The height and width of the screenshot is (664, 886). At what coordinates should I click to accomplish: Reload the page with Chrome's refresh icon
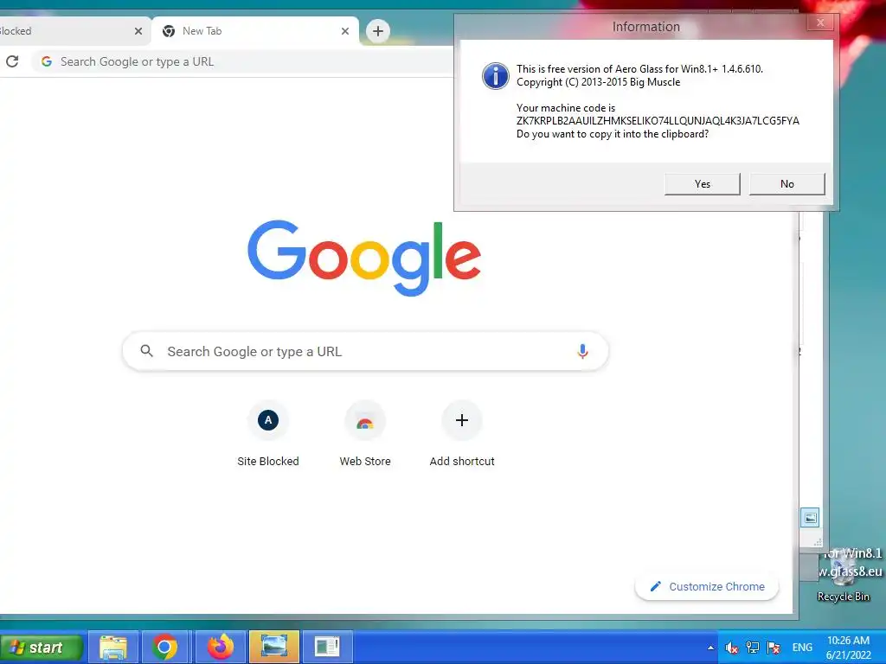pos(12,61)
